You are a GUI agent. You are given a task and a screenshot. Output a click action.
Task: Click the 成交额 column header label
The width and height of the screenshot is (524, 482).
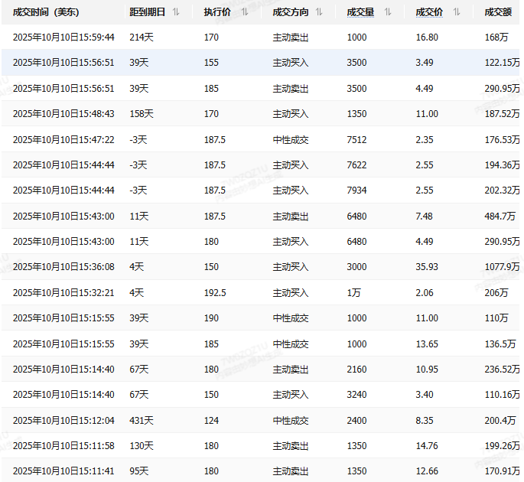point(498,12)
